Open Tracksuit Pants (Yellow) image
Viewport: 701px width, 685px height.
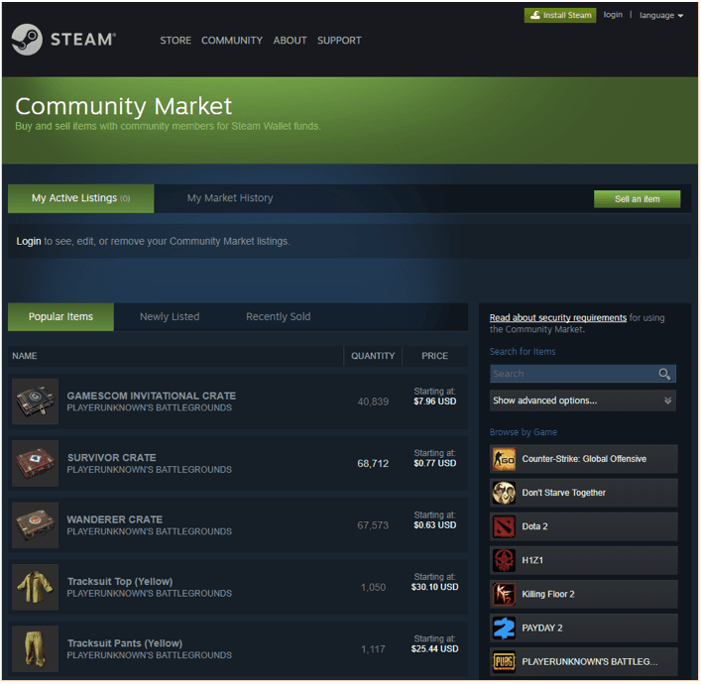point(35,648)
